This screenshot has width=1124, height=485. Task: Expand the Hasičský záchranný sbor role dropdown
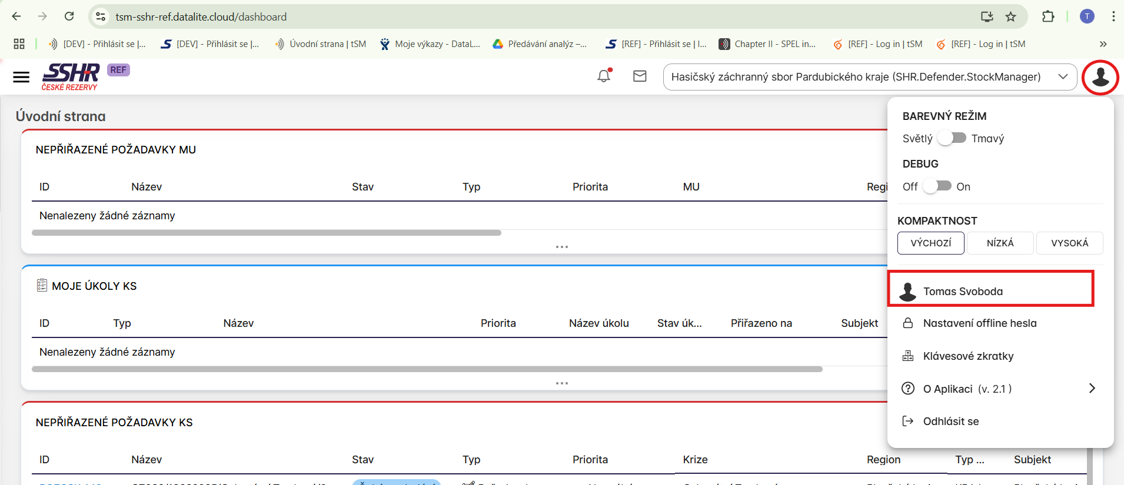1063,77
